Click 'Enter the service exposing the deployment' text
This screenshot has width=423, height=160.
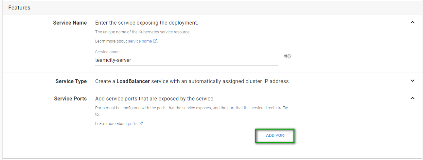147,23
